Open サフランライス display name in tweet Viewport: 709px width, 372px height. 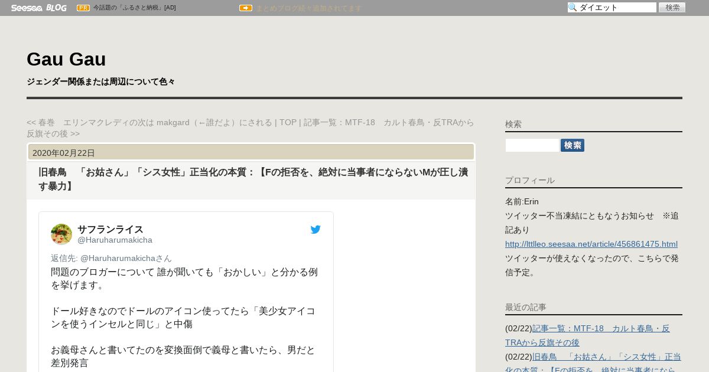click(110, 229)
